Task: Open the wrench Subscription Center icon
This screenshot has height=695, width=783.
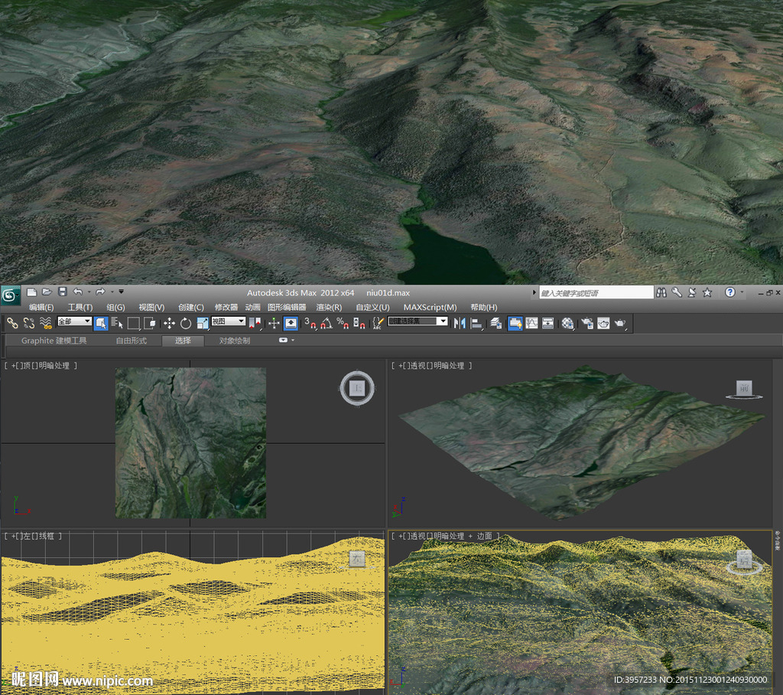Action: [x=677, y=292]
